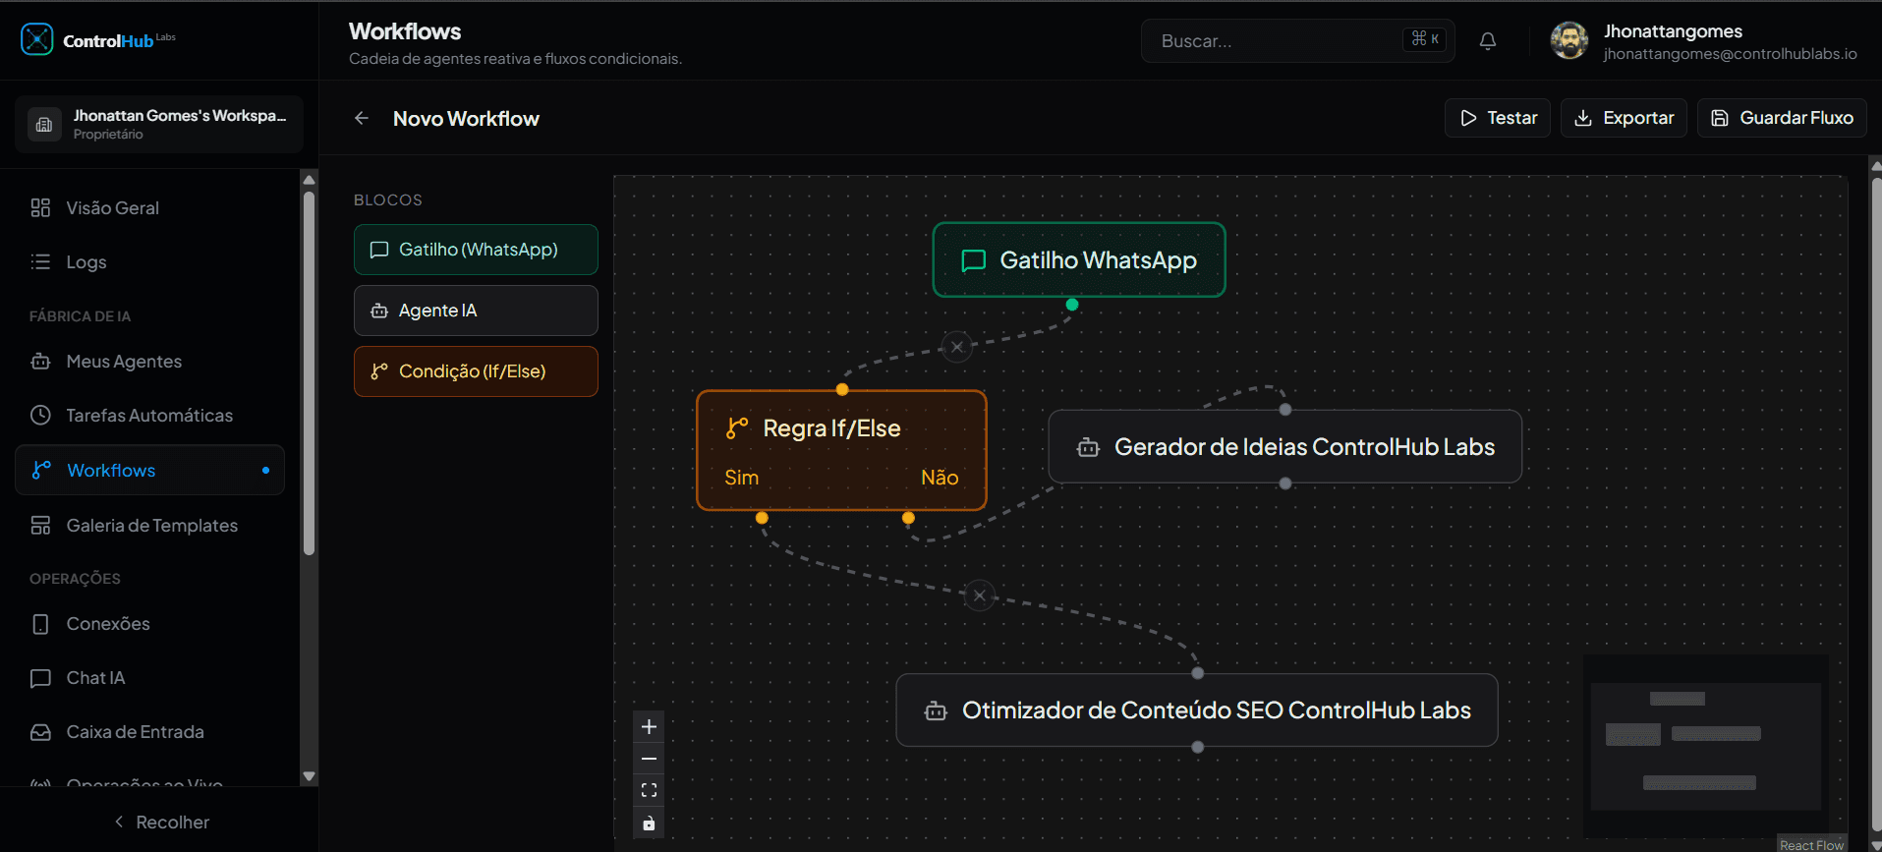Select the Condição (If/Else) block

pos(476,371)
